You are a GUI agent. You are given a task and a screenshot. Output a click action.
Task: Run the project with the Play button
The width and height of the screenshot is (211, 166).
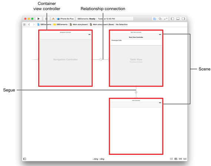click(39, 19)
